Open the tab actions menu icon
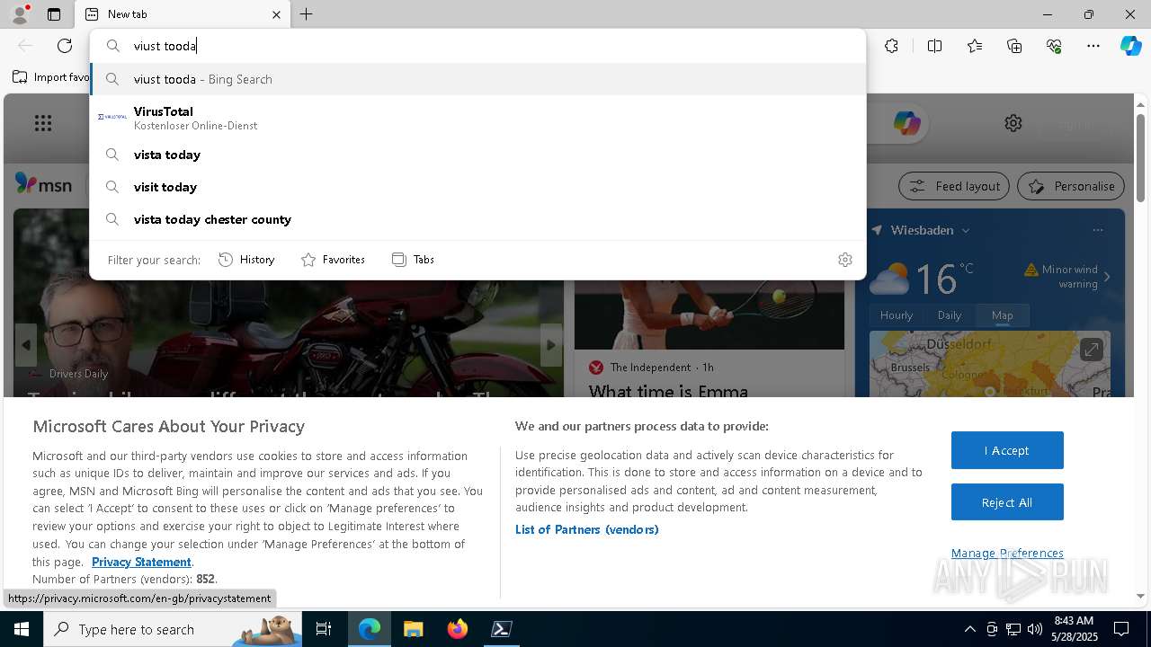Screen dimensions: 1151x647 pos(54,14)
